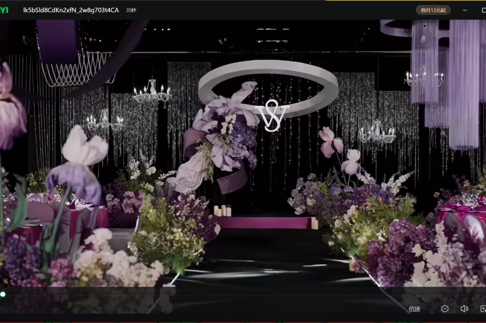Open the 倍速 playback speed menu
Image resolution: width=486 pixels, height=323 pixels.
coord(414,309)
